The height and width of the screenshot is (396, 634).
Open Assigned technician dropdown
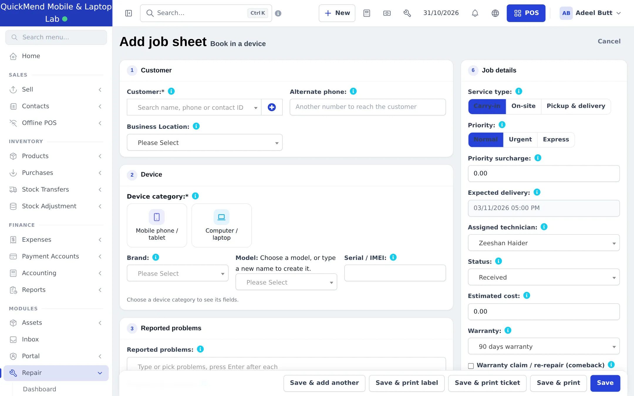544,243
